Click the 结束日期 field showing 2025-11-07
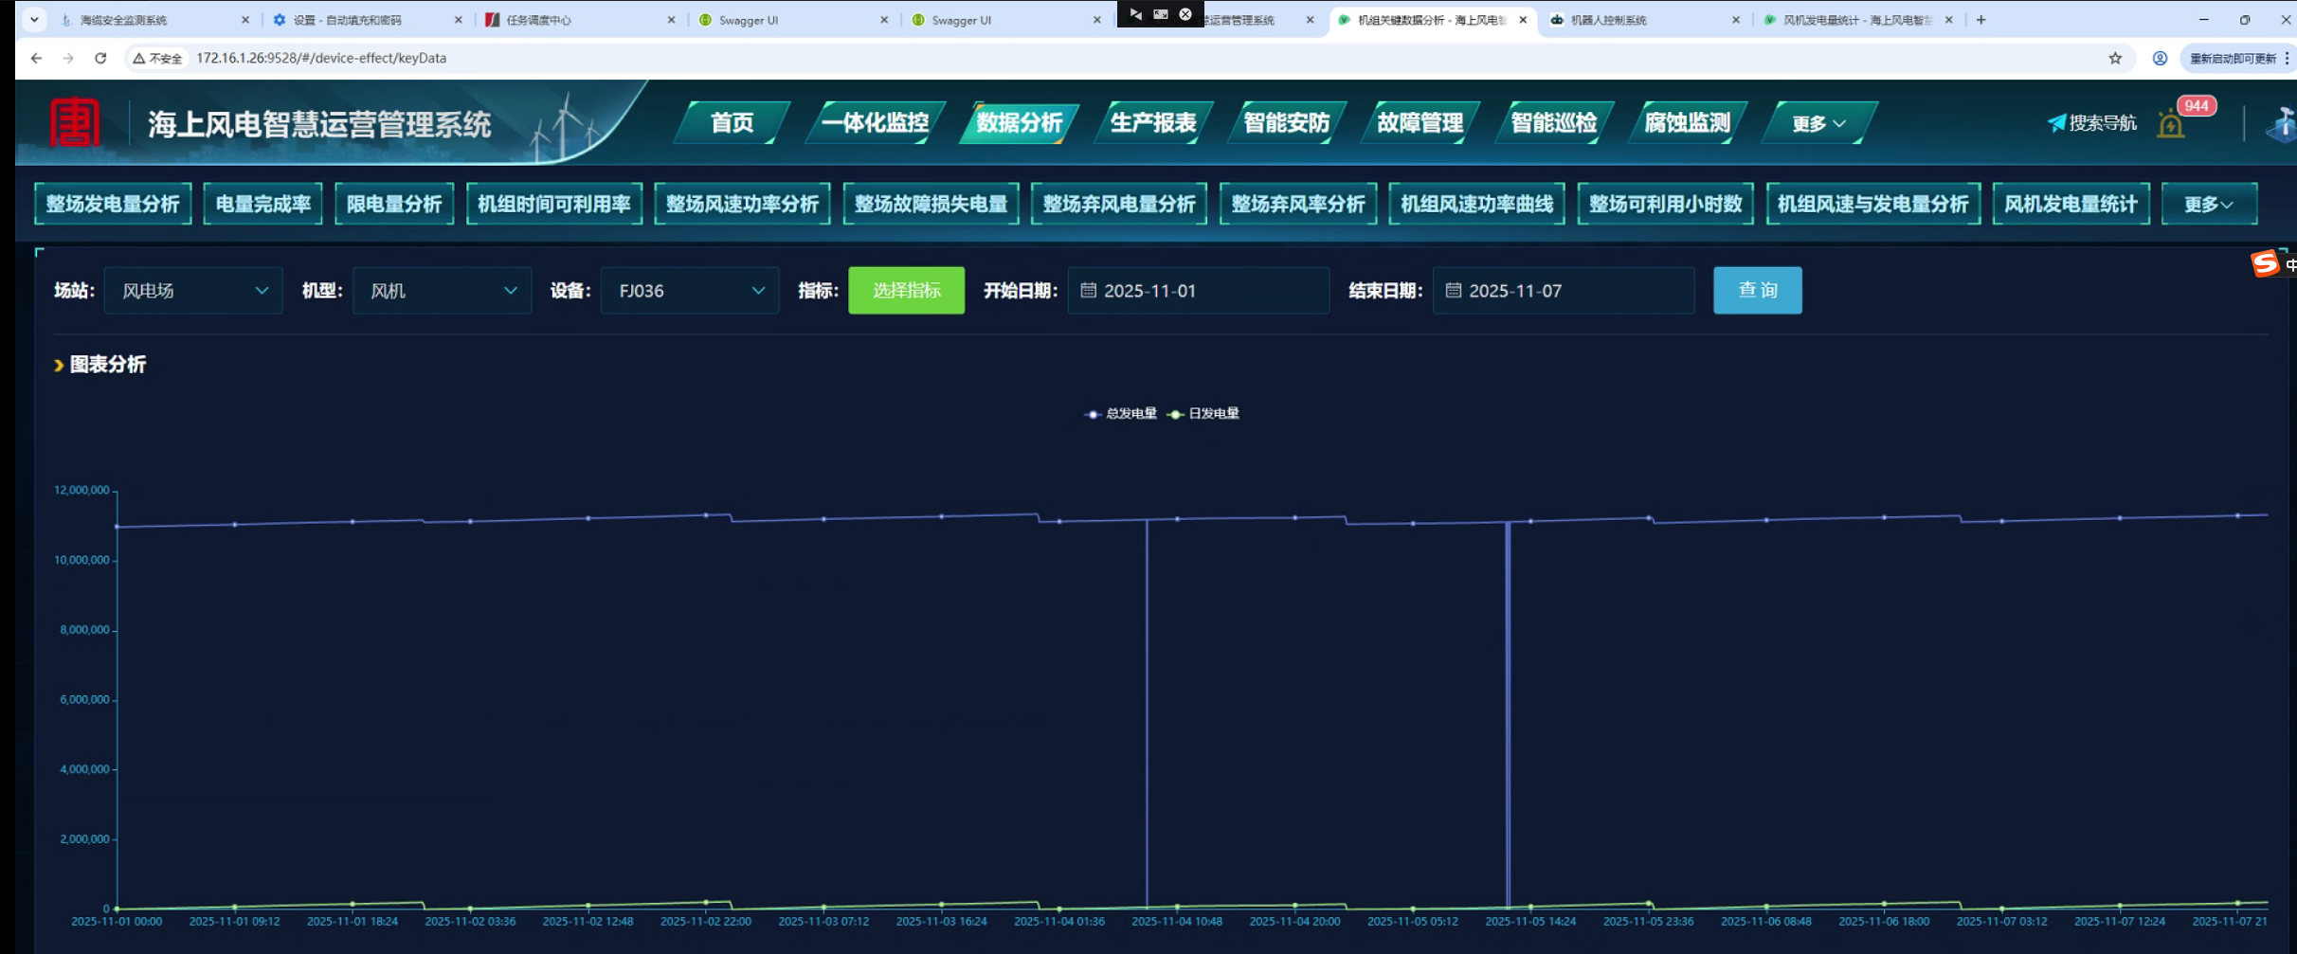This screenshot has height=954, width=2297. [1563, 291]
